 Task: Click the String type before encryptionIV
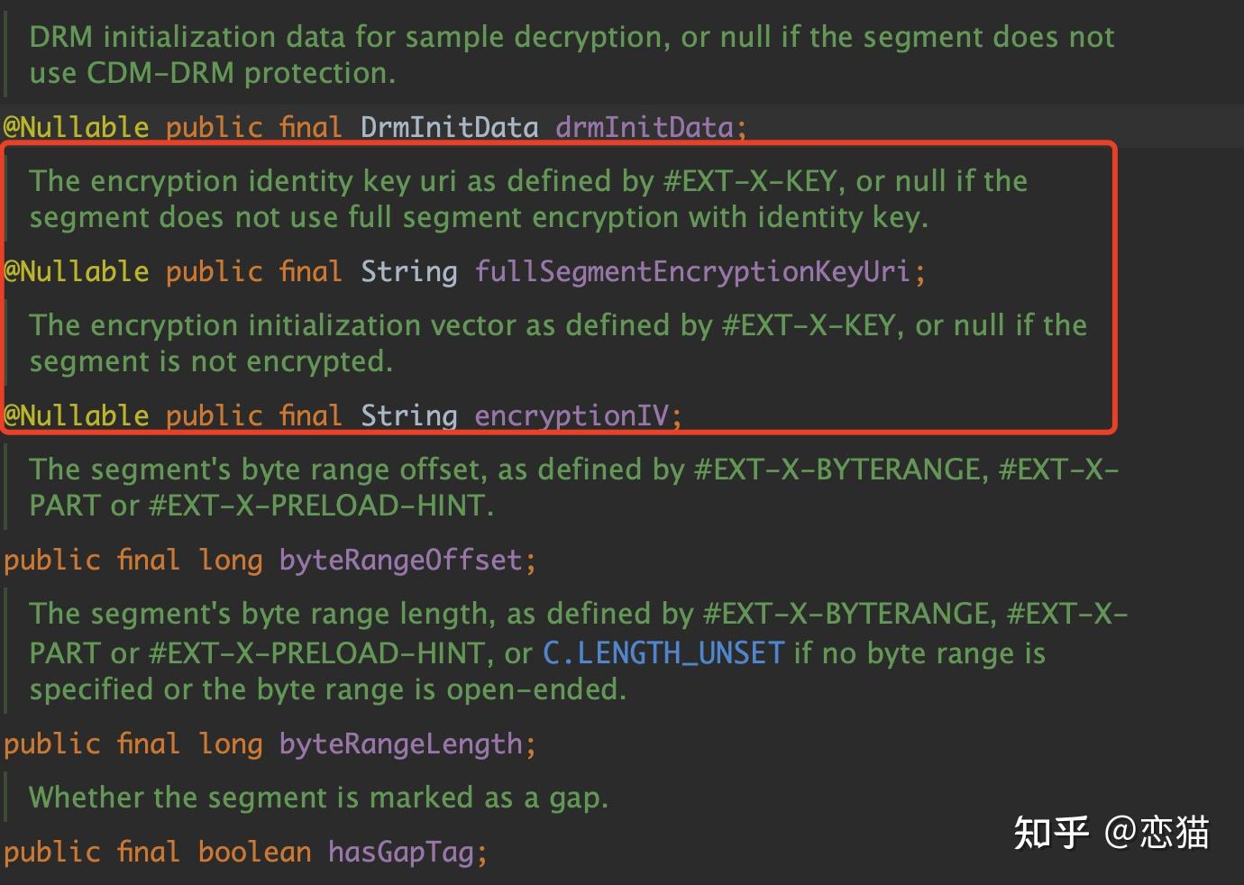408,415
